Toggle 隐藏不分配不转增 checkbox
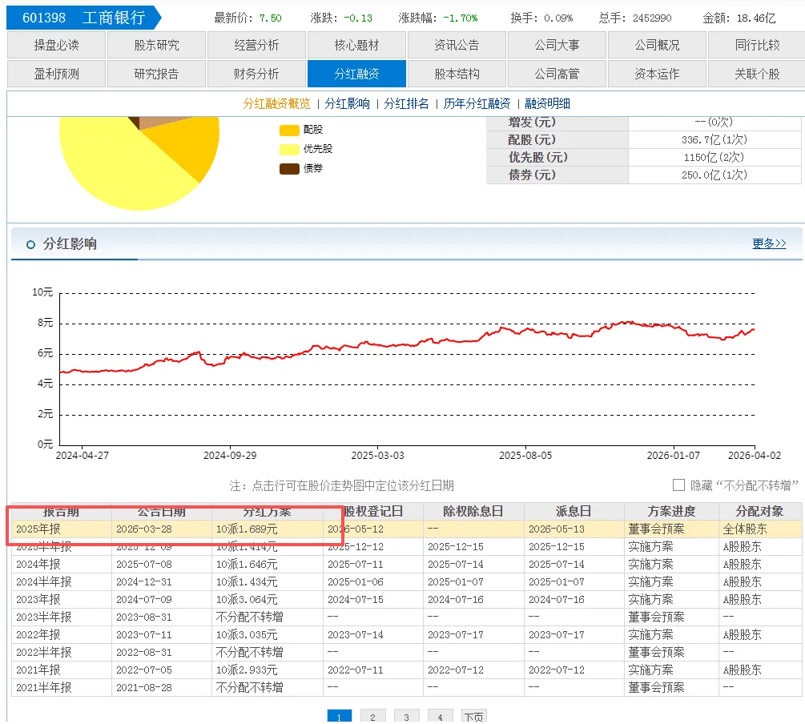 678,485
